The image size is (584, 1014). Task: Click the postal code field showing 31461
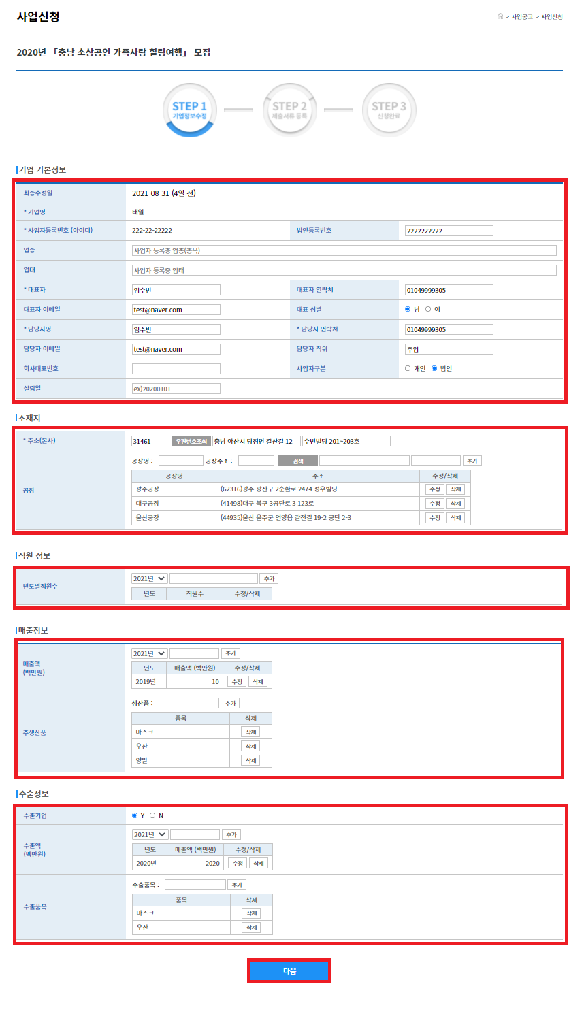coord(149,441)
